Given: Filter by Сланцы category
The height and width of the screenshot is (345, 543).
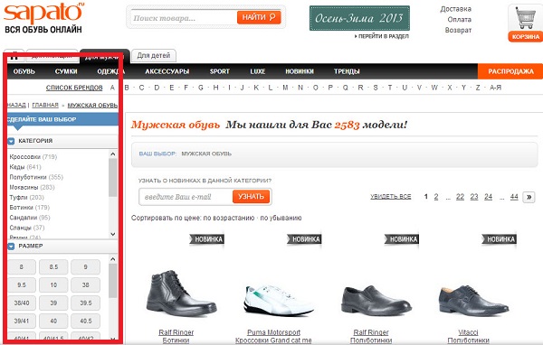Looking at the screenshot, I should (27, 228).
